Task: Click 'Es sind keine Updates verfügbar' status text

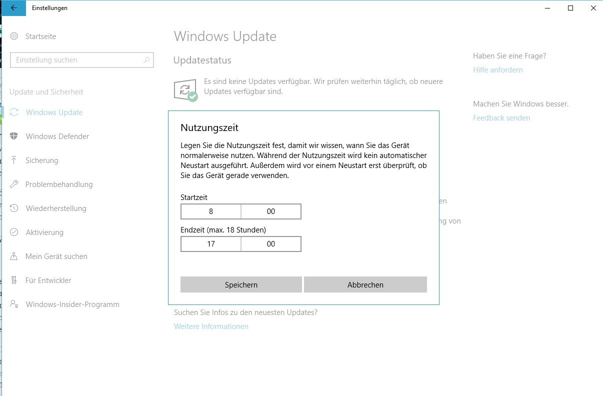Action: pos(323,86)
